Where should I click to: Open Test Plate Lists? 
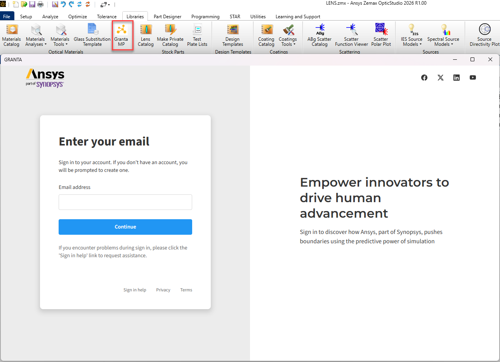point(197,35)
